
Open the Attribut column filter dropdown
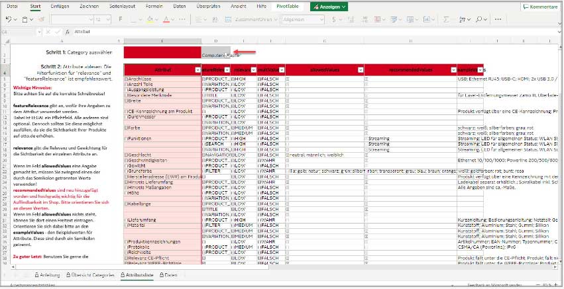(x=197, y=70)
